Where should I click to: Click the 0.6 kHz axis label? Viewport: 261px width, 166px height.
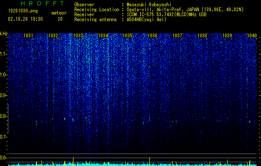[x=4, y=158]
